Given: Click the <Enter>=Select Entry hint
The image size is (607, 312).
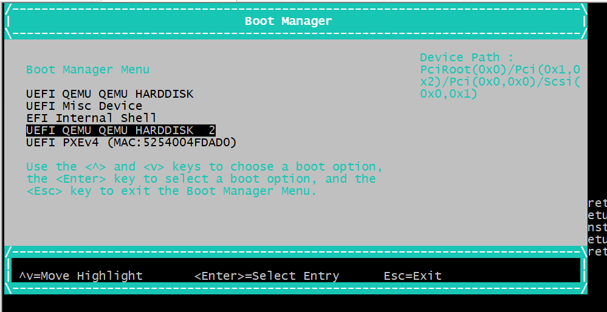Looking at the screenshot, I should (x=267, y=276).
